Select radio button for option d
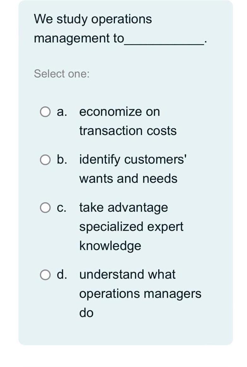Image resolution: width=247 pixels, height=367 pixels. (x=45, y=275)
